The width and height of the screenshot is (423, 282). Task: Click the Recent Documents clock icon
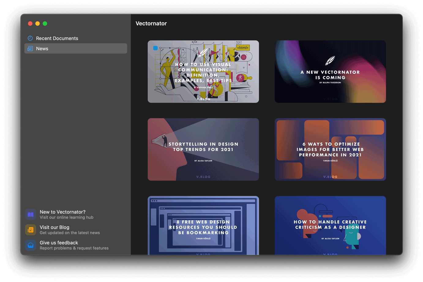tap(30, 38)
